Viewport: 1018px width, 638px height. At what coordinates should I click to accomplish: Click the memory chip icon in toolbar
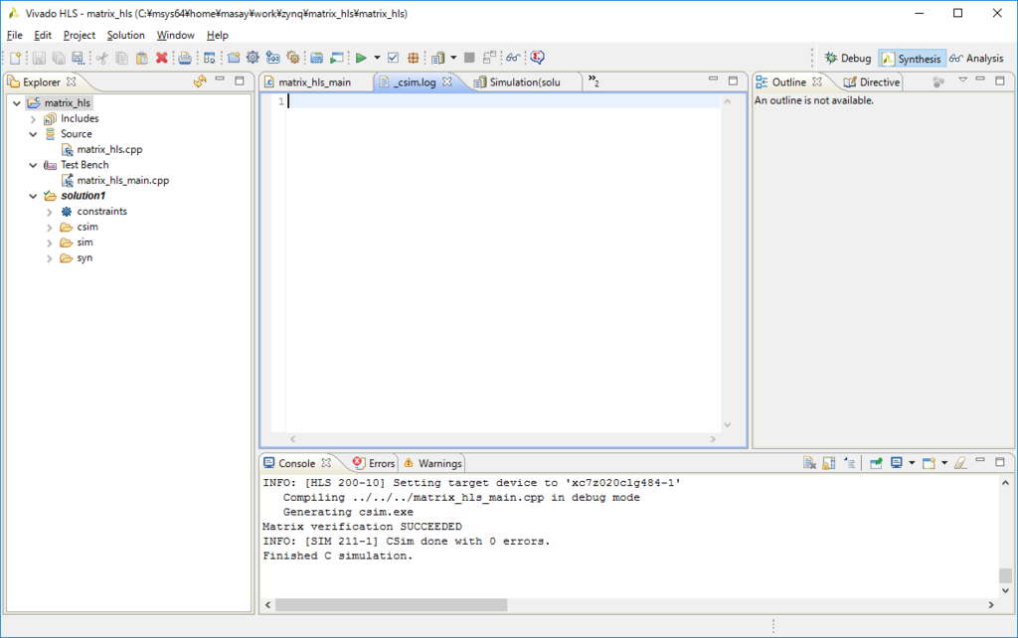(x=316, y=58)
